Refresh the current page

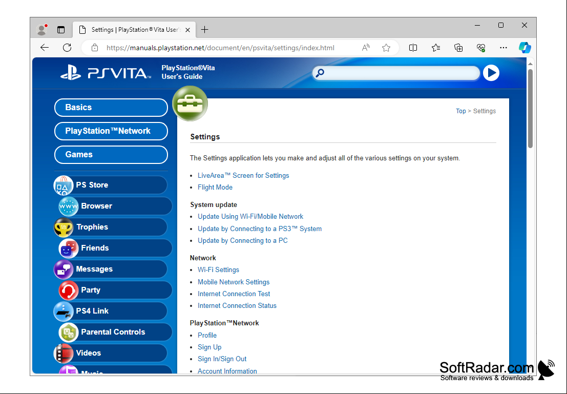tap(67, 48)
